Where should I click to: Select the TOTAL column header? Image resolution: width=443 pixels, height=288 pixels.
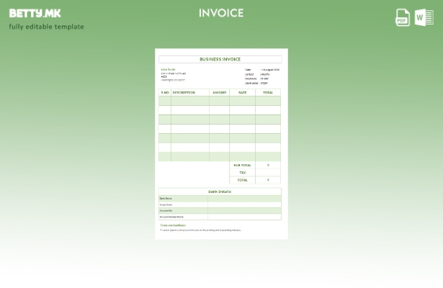point(268,92)
